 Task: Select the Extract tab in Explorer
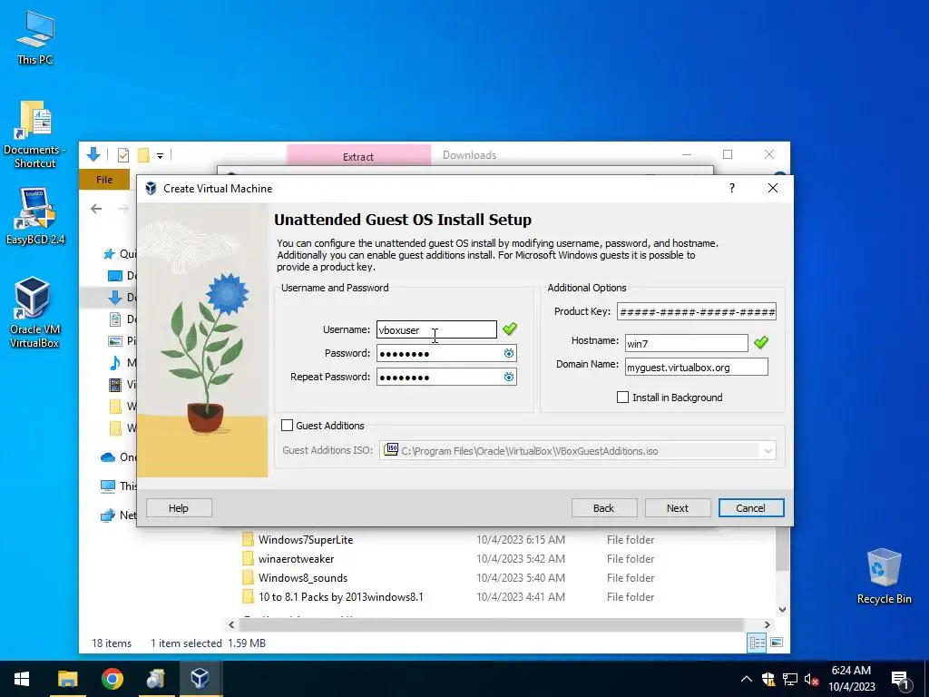point(358,156)
